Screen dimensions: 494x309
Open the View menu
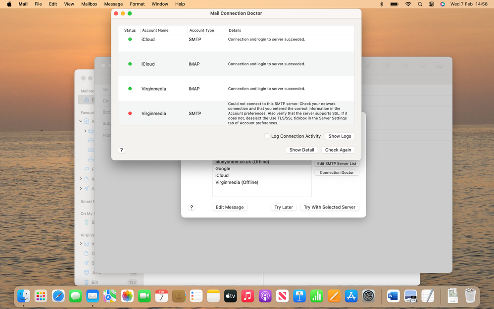pyautogui.click(x=69, y=4)
